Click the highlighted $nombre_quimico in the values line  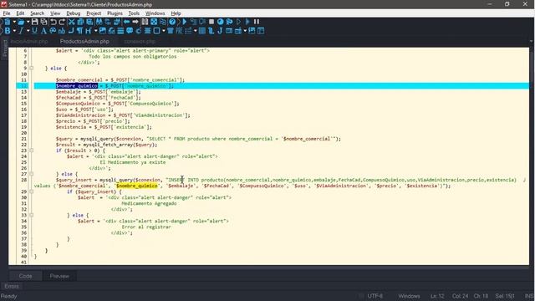137,186
